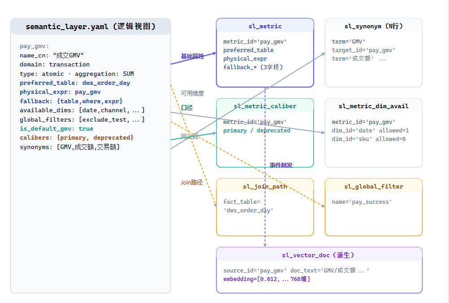Viewport: 449px width, 303px height.
Task: Click the '同义词' arrow label
Action: click(x=190, y=136)
